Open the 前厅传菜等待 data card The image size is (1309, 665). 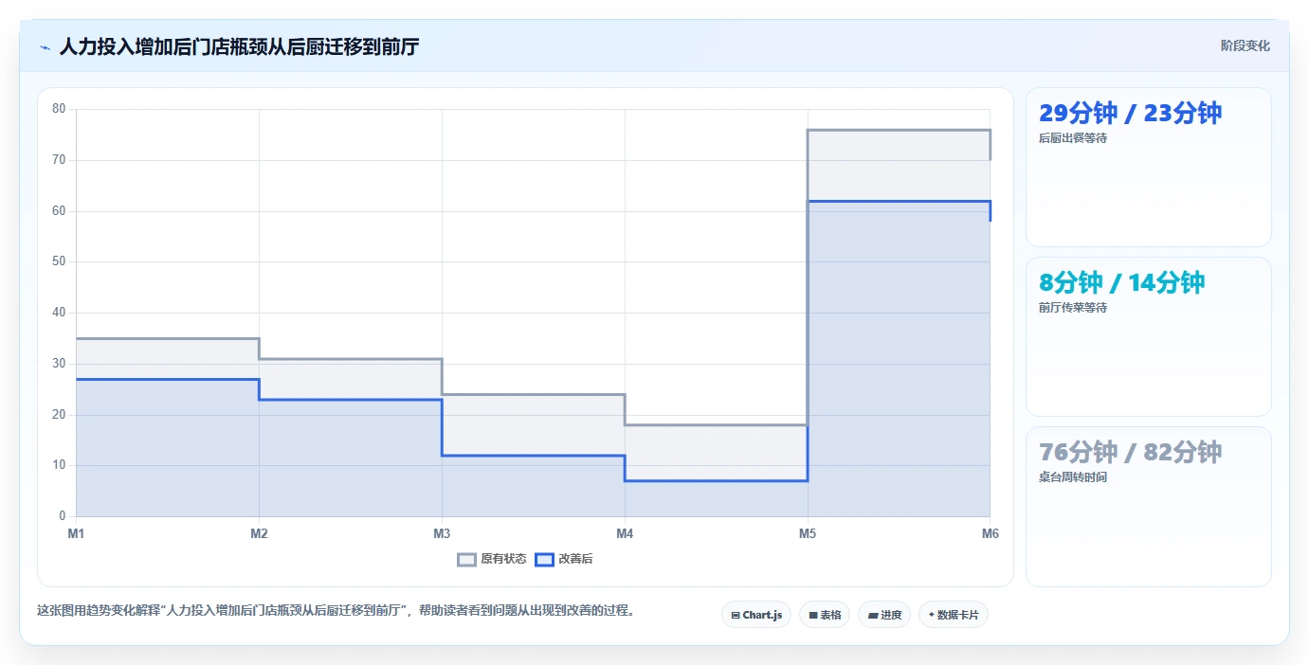[x=1148, y=336]
